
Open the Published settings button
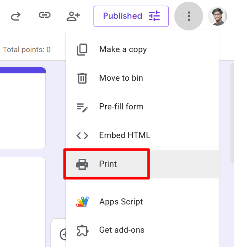[x=131, y=16]
